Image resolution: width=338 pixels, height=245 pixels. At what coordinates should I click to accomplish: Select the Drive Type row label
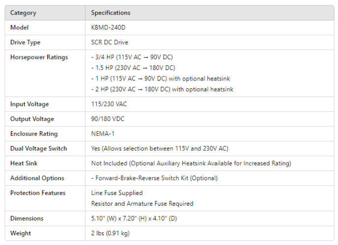point(25,43)
